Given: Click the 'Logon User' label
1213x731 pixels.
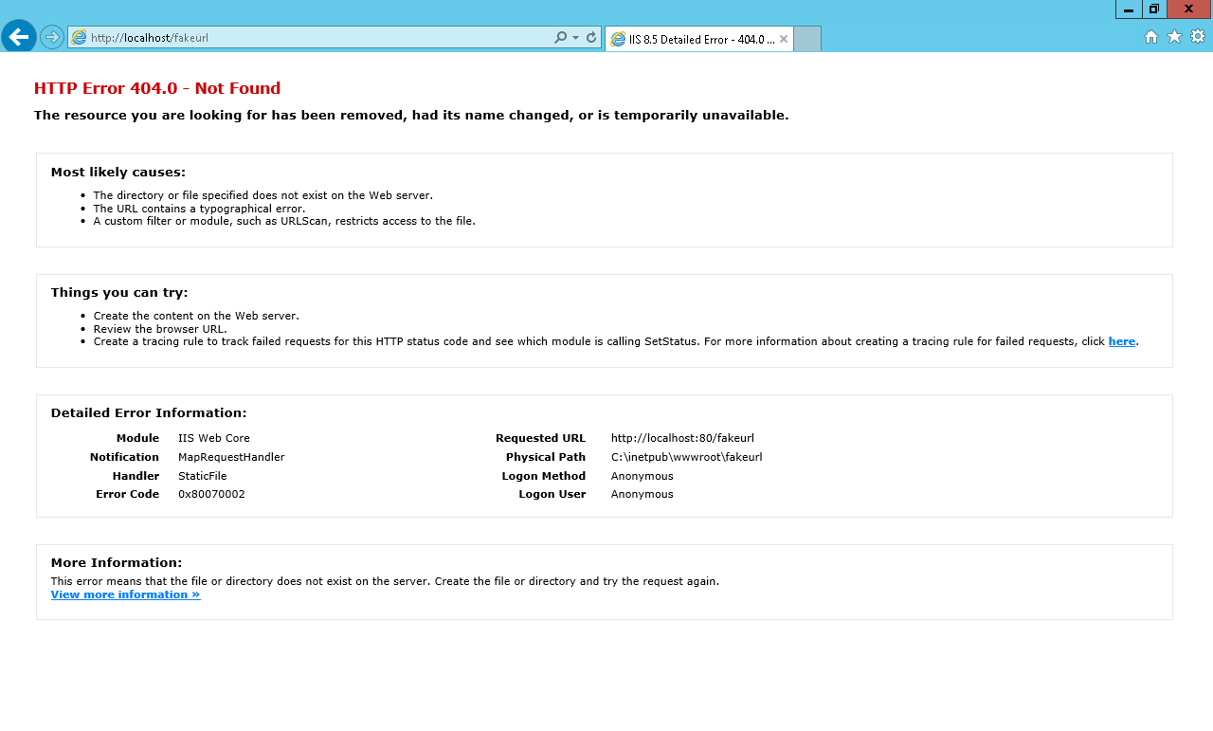Looking at the screenshot, I should coord(552,494).
